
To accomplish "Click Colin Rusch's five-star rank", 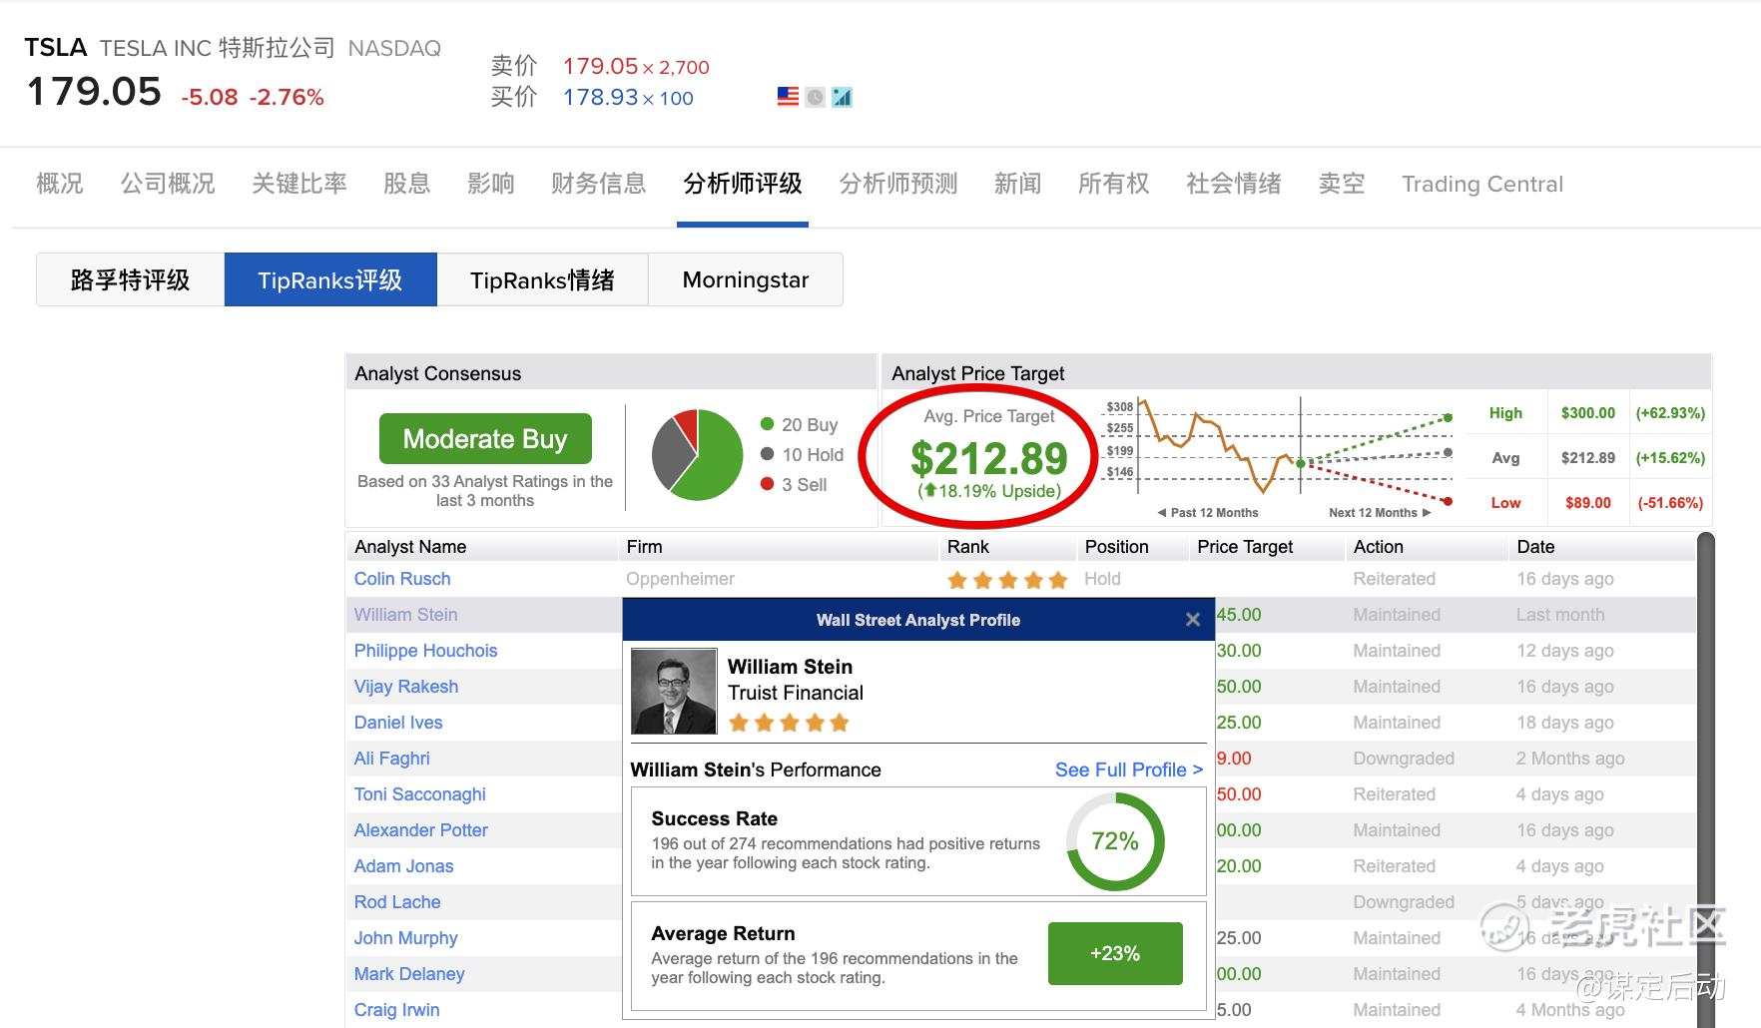I will click(x=1007, y=580).
